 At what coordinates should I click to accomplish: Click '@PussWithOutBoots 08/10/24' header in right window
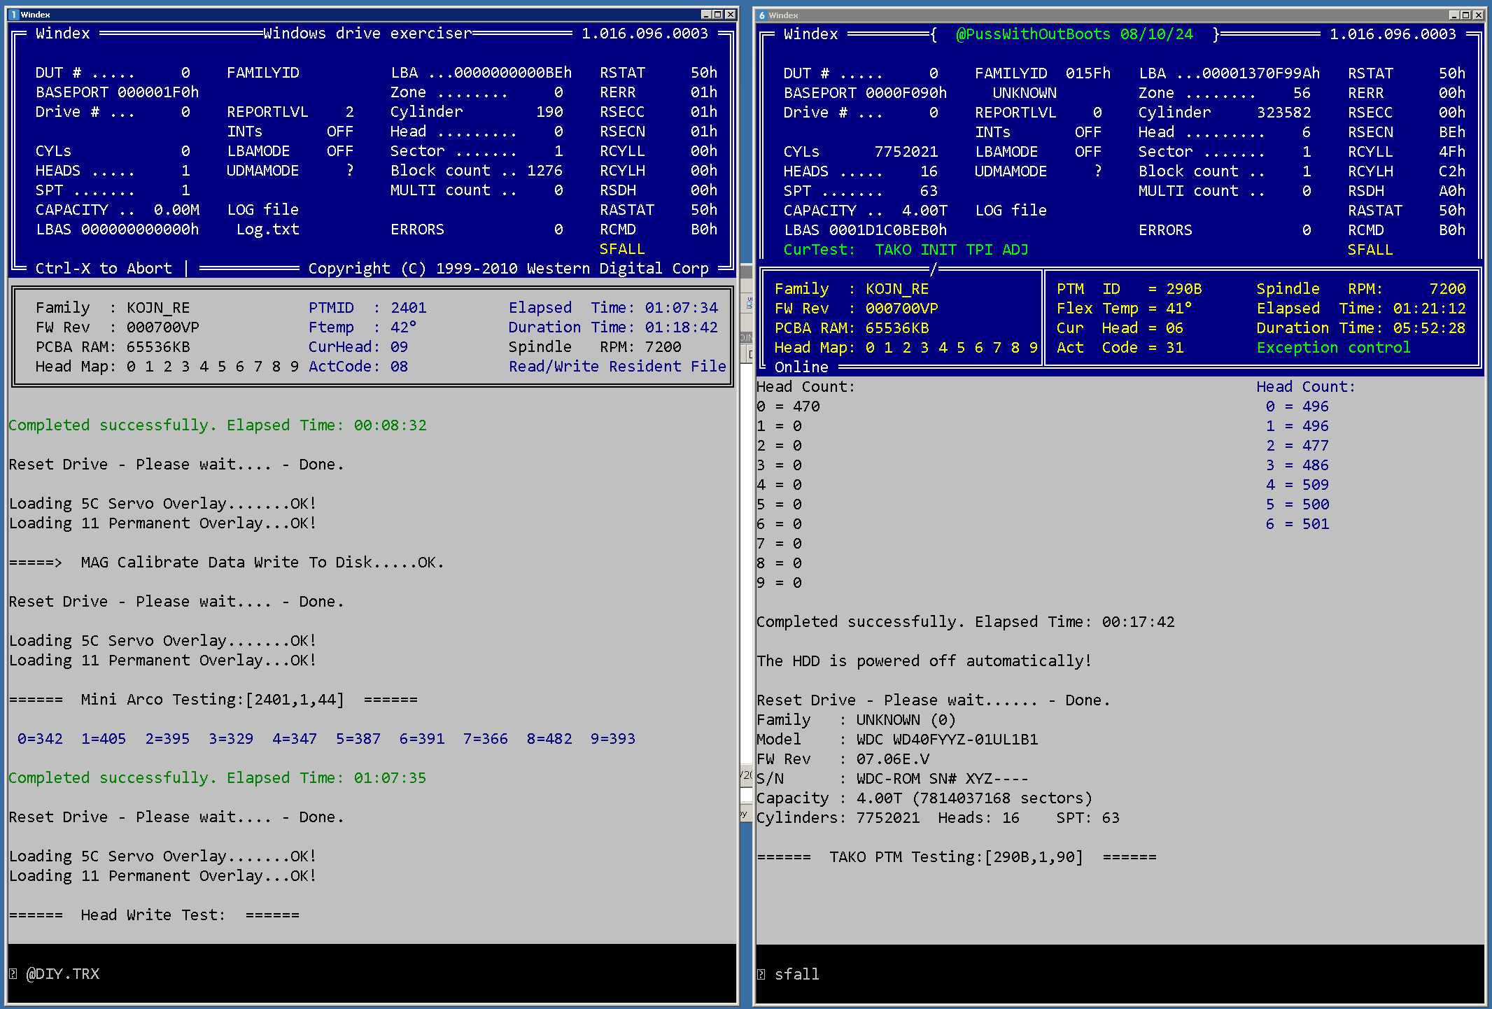[x=1074, y=34]
